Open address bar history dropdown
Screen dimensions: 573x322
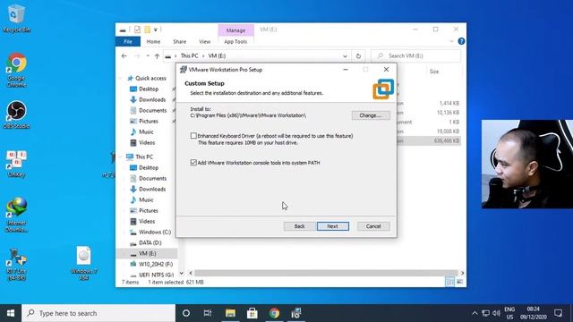coord(345,55)
